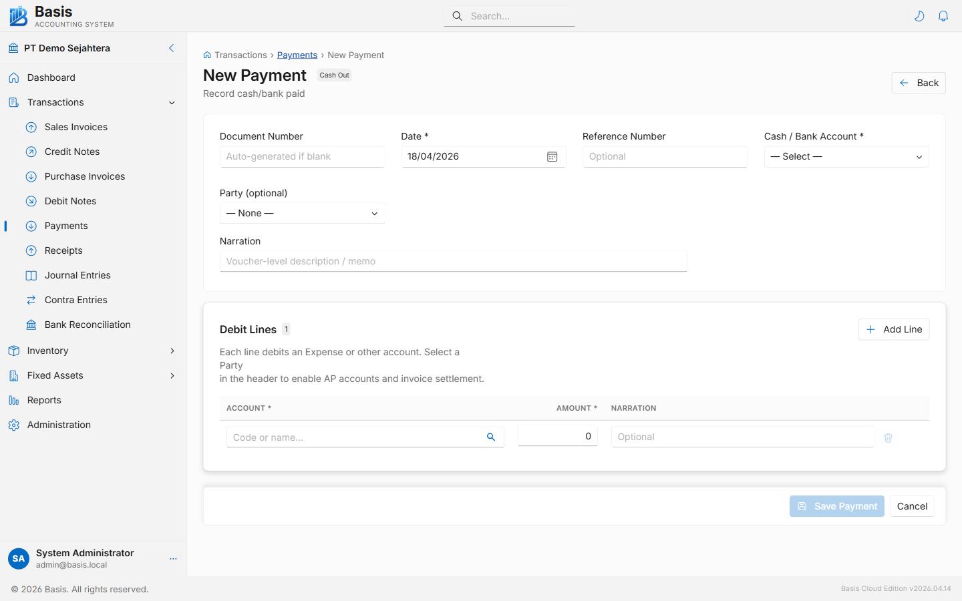Viewport: 962px width, 601px height.
Task: Click the Credit Notes icon
Action: click(x=31, y=152)
